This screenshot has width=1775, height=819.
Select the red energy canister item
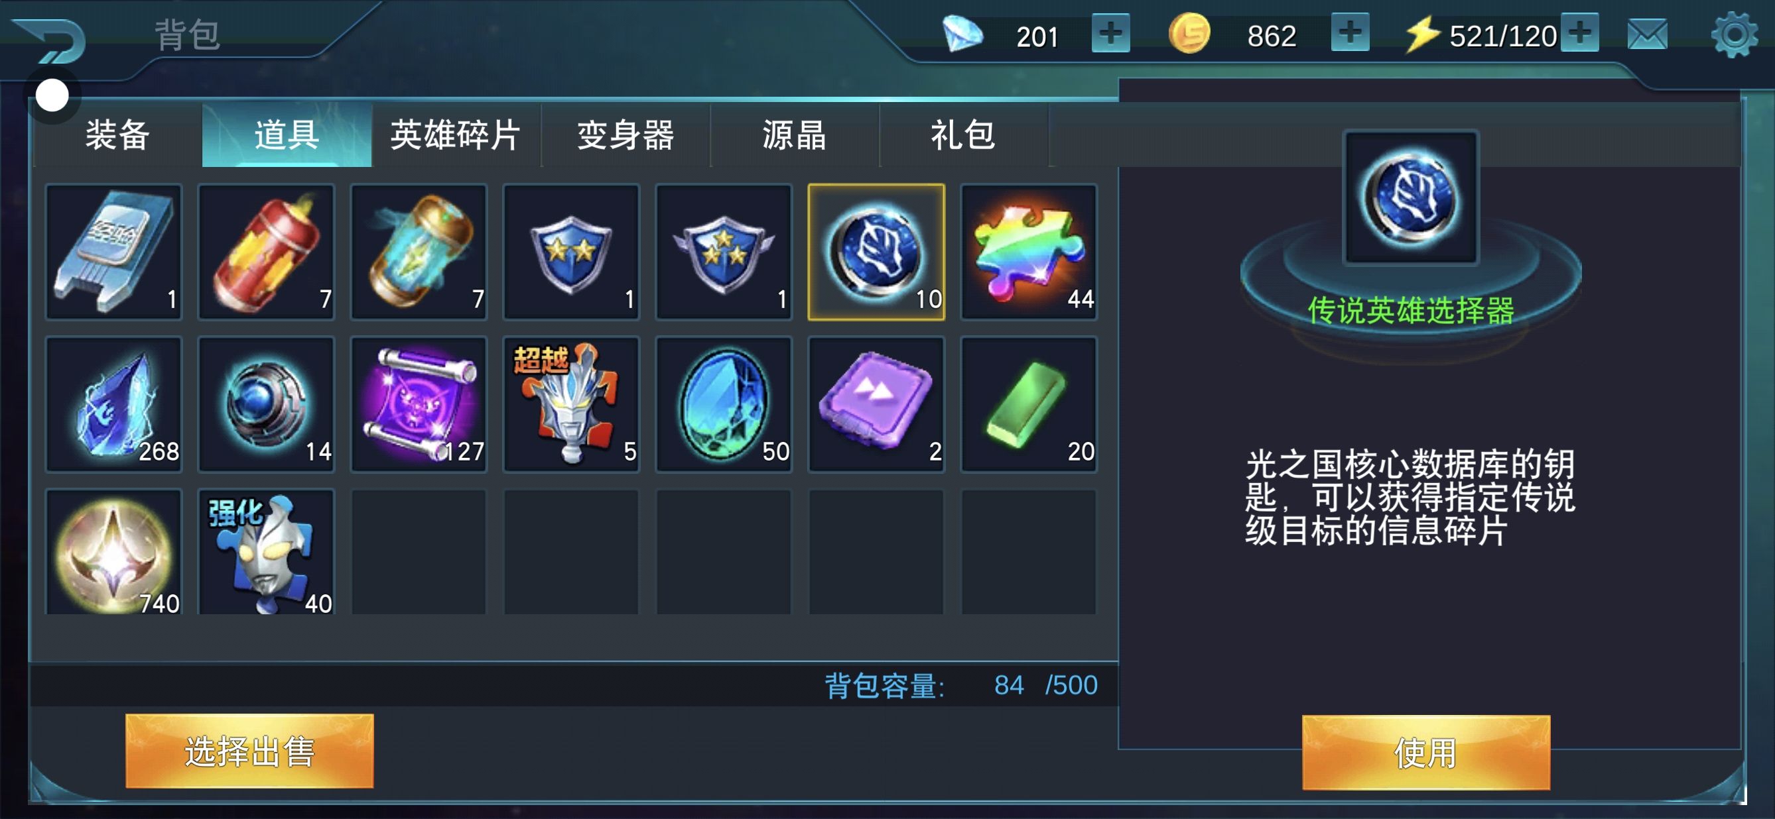click(x=267, y=252)
